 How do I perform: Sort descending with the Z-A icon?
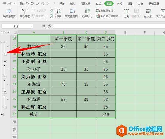(x=52, y=16)
